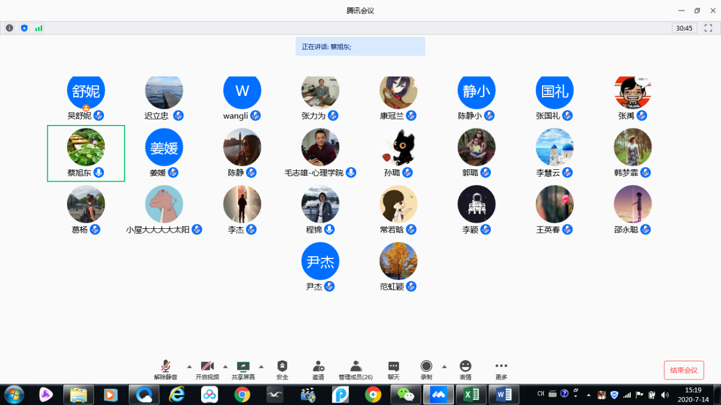The width and height of the screenshot is (721, 405).
Task: Click microphone icon next to 蔡旭东
Action: pos(99,172)
